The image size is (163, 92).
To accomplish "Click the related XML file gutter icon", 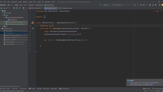I will point(33,23).
